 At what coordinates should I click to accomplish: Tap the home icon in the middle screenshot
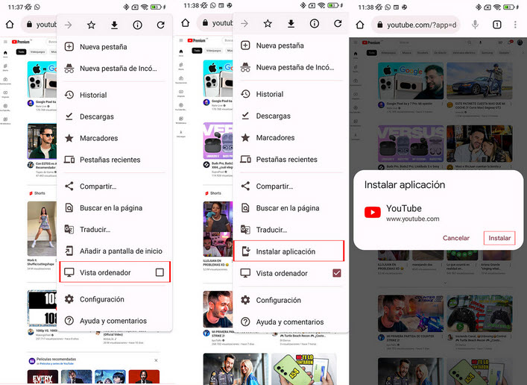coord(186,23)
